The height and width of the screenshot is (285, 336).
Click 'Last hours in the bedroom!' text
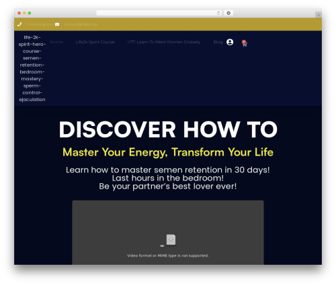coord(168,178)
